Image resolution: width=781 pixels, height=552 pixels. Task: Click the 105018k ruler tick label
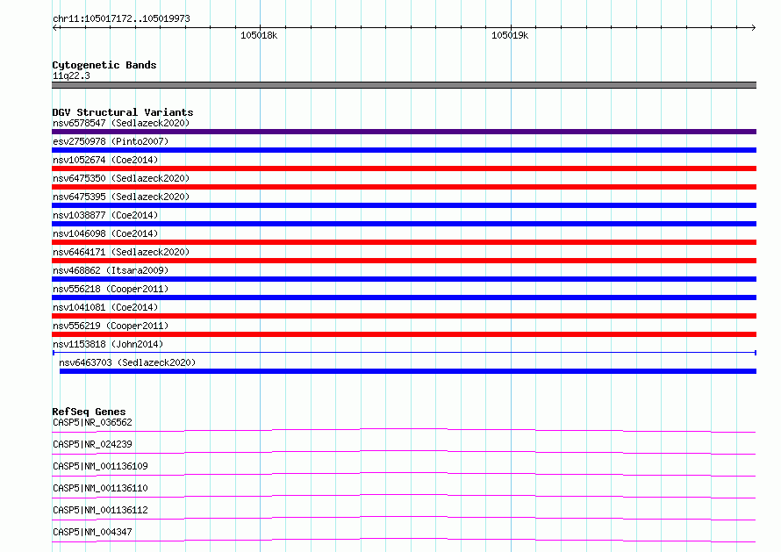pos(259,35)
